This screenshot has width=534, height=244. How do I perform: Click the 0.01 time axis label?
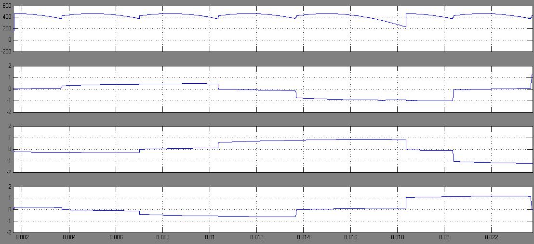click(210, 237)
